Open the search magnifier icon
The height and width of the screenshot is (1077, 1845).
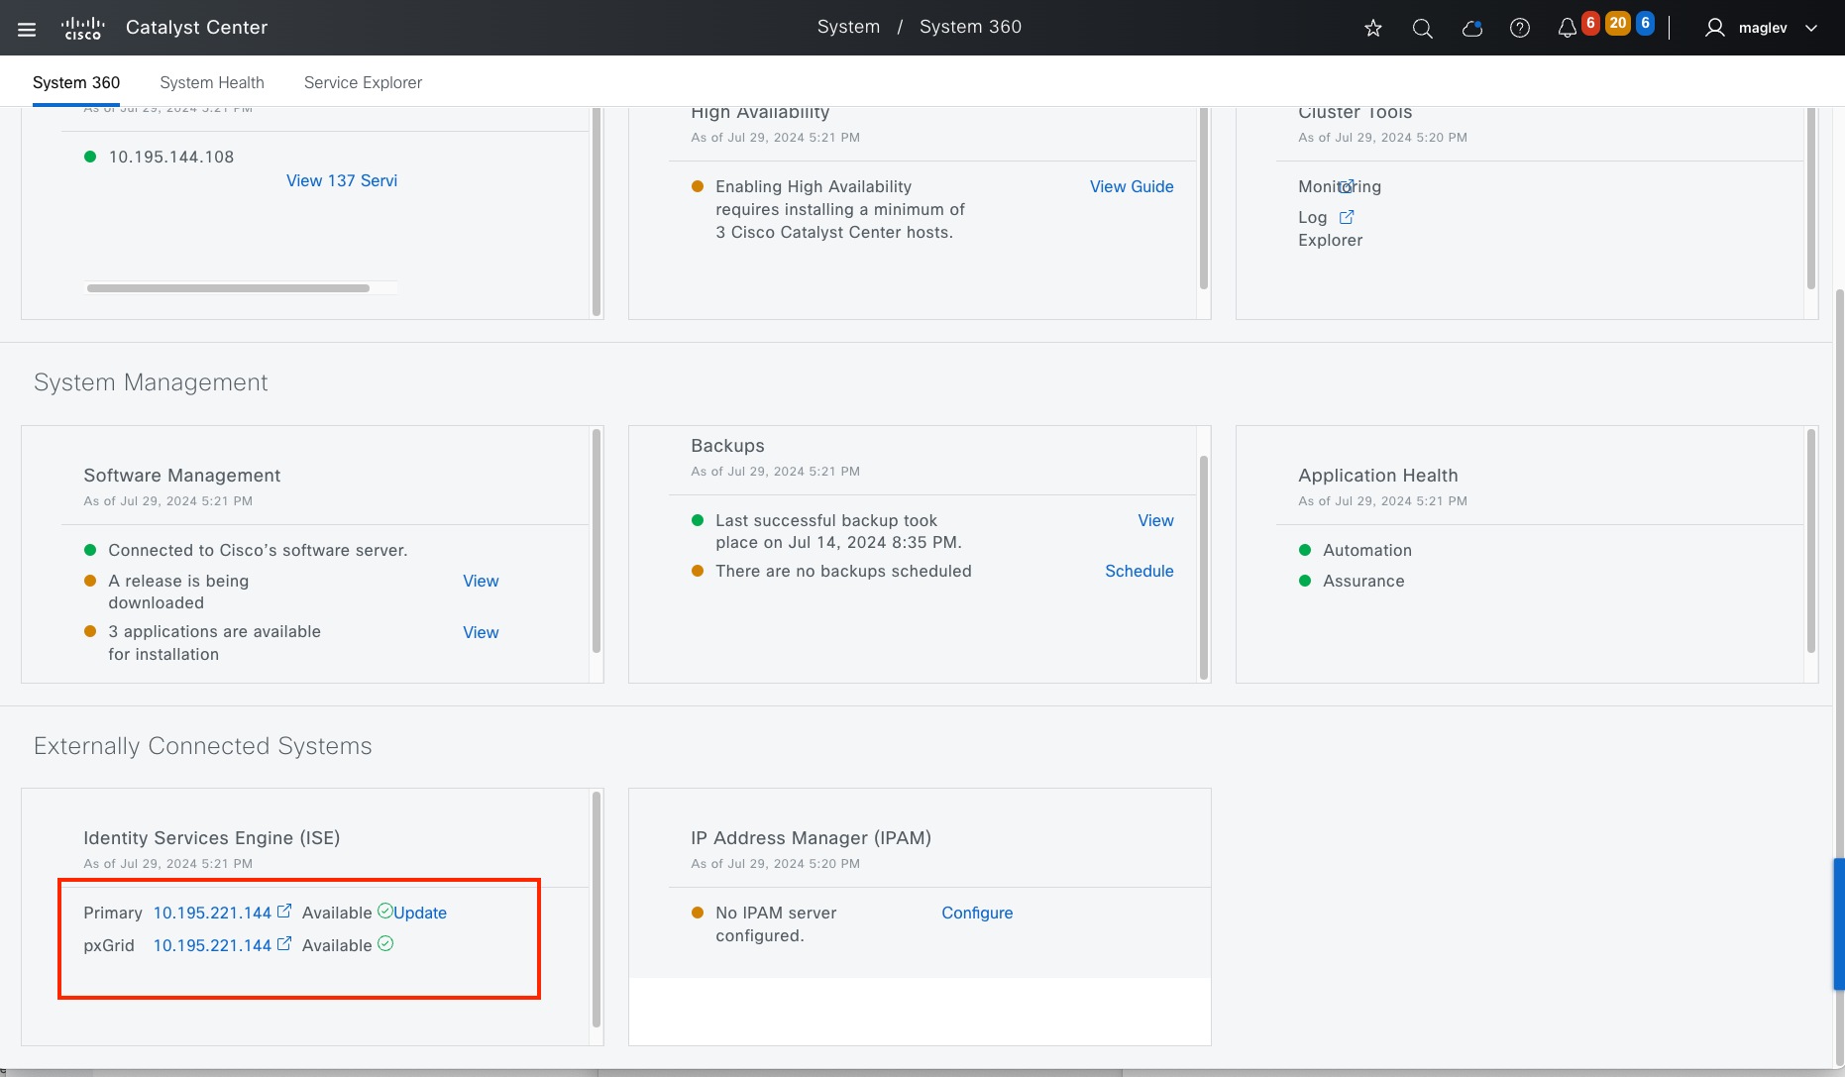pyautogui.click(x=1423, y=29)
